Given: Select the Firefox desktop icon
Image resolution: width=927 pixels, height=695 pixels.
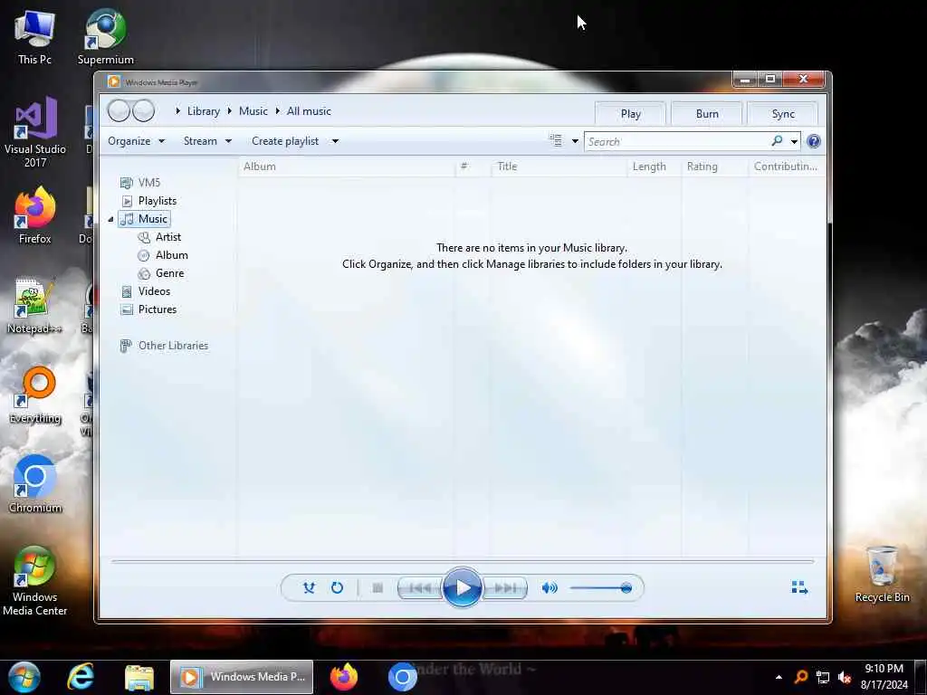Looking at the screenshot, I should (35, 215).
